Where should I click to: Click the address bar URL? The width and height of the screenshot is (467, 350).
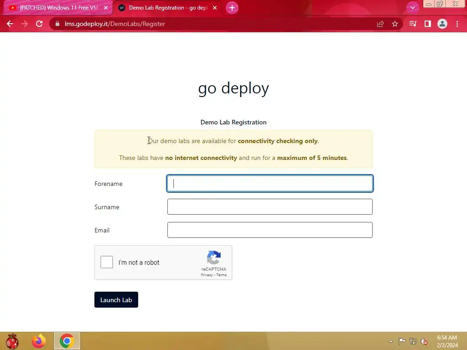click(x=115, y=24)
